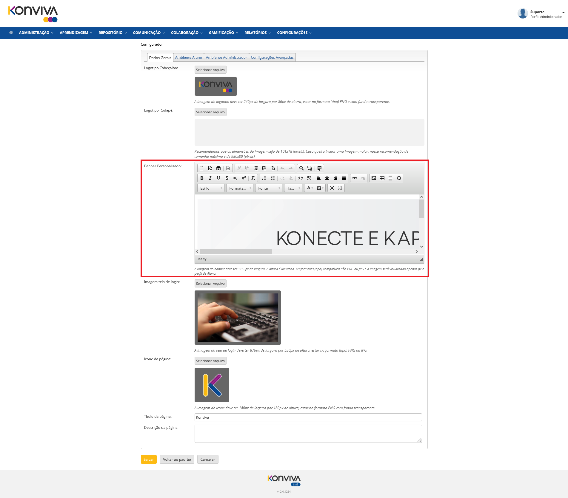
Task: Click Voltar ao padrão button
Action: 177,460
